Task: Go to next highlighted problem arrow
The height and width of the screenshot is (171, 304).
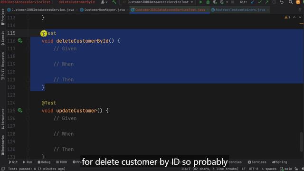Action: pyautogui.click(x=300, y=17)
